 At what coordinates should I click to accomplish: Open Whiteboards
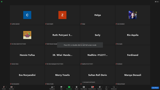point(114,87)
